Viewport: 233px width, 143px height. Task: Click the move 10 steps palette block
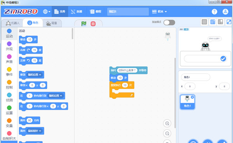28,40
